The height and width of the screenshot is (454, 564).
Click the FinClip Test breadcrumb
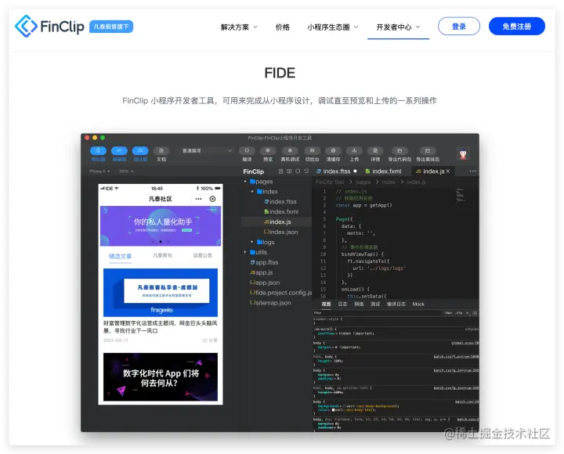(x=330, y=182)
